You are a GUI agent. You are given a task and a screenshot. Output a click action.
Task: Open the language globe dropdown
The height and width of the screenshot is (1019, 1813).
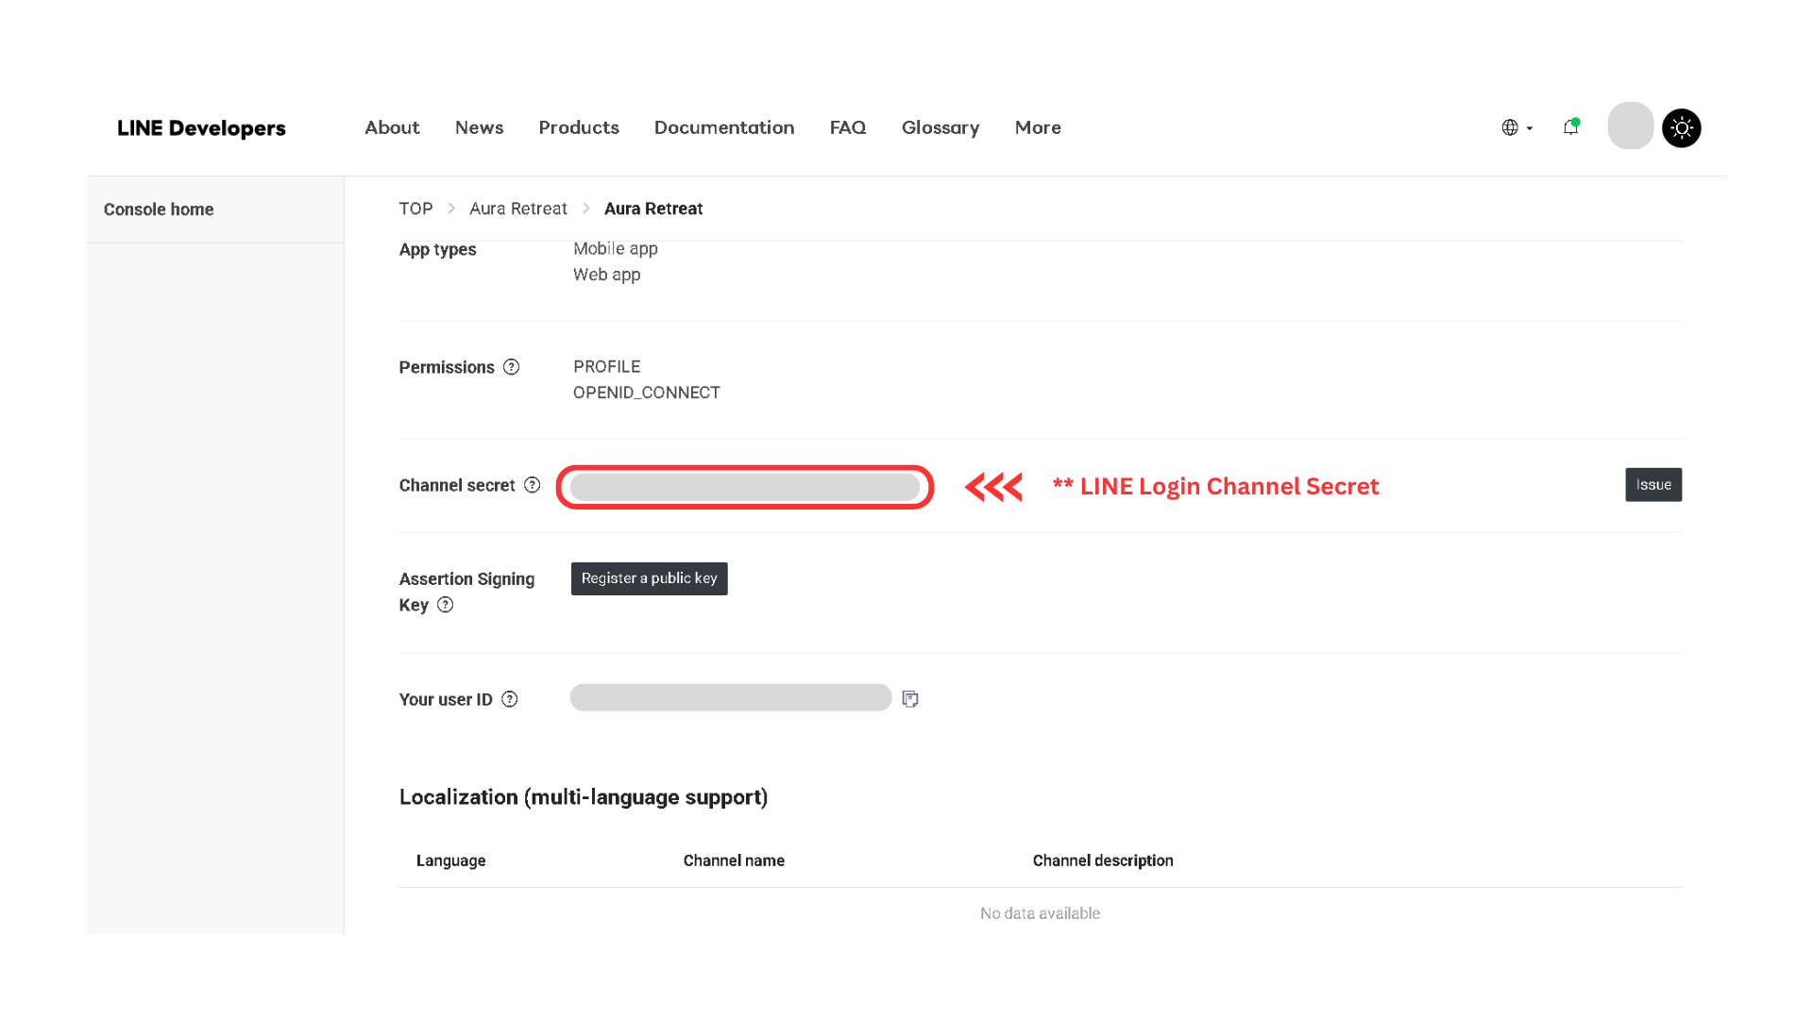point(1516,127)
